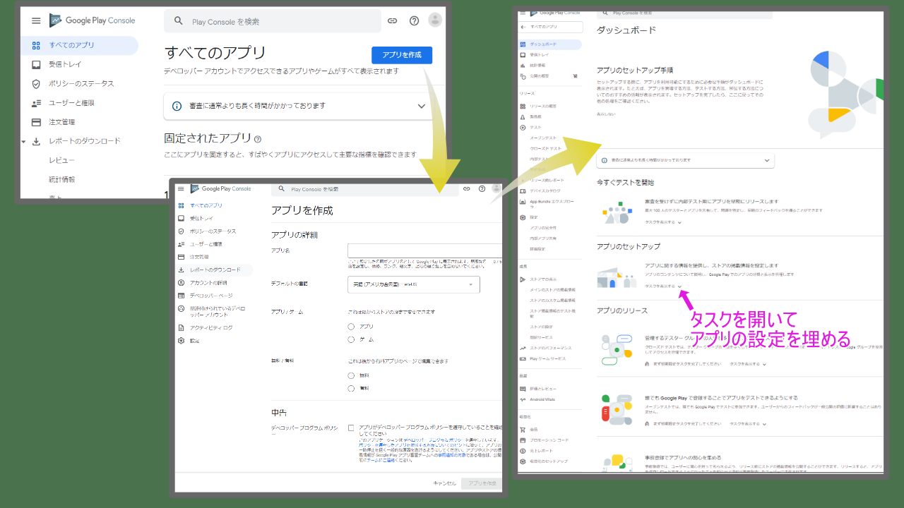Click the アプリ名 text input field

(424, 251)
